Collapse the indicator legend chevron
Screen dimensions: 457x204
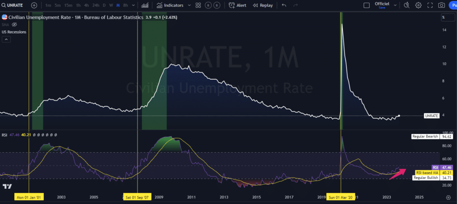[6, 39]
